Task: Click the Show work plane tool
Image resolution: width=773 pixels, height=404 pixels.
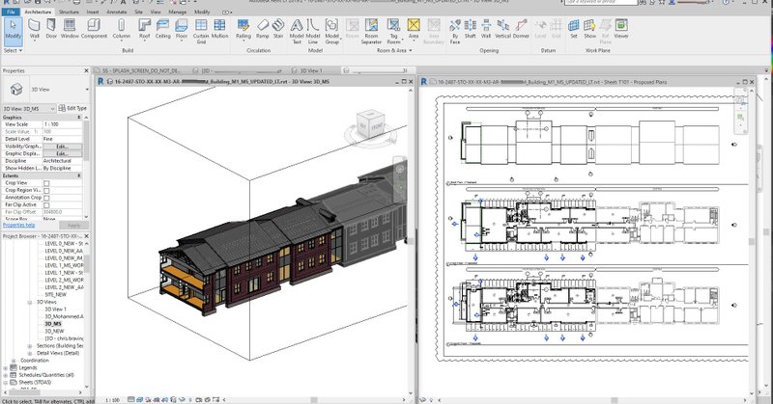Action: [589, 29]
